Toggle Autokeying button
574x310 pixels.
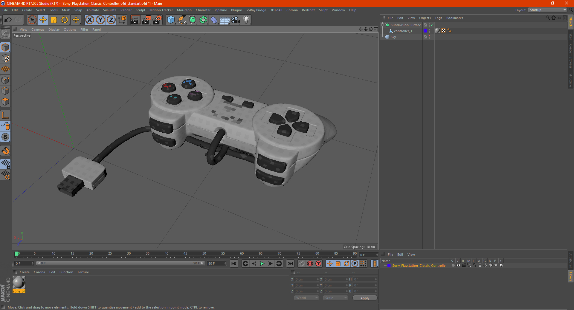coord(310,263)
